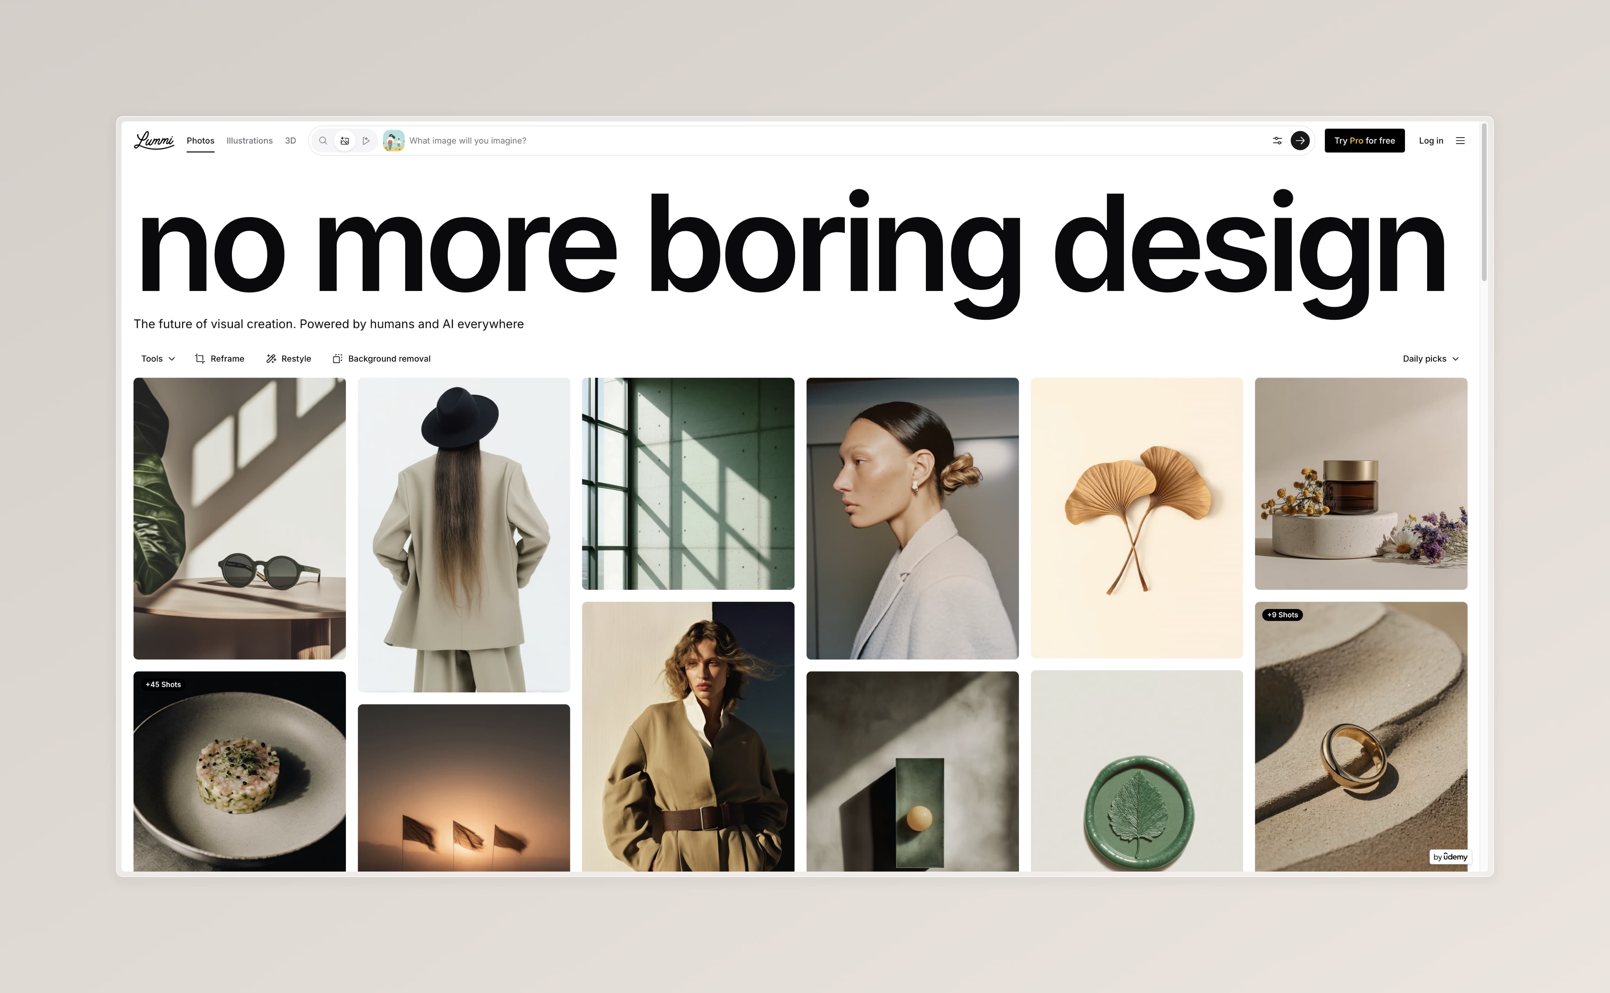Viewport: 1610px width, 993px height.
Task: Open the search filter settings icon
Action: tap(1277, 140)
